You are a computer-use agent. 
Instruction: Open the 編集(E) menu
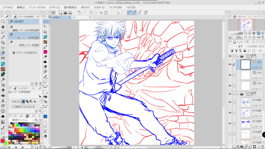coord(21,7)
